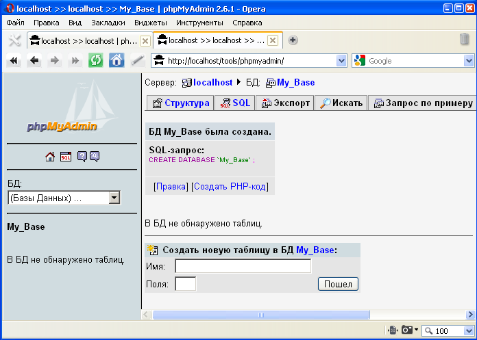Screen dimensions: 477x340
Task: Open the Вид menu
Action: point(75,23)
